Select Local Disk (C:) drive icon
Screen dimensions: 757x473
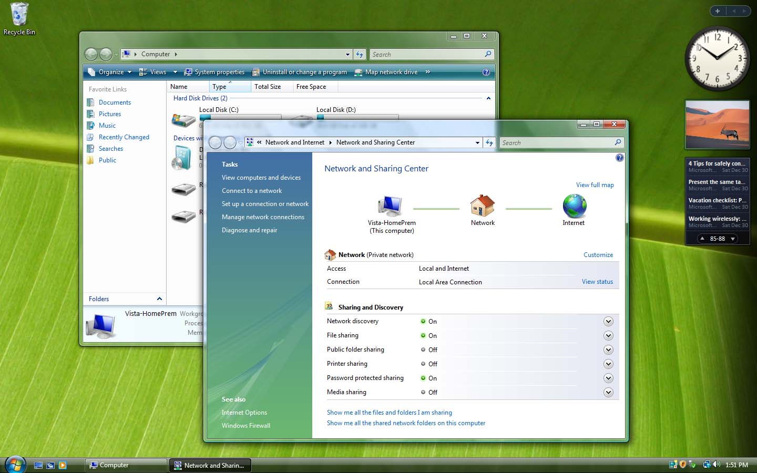tap(183, 120)
